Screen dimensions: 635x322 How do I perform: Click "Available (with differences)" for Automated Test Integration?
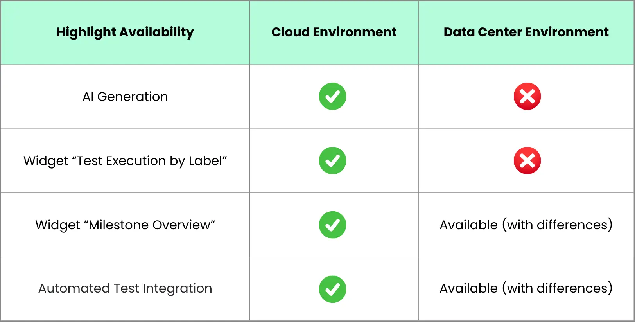[x=526, y=288]
